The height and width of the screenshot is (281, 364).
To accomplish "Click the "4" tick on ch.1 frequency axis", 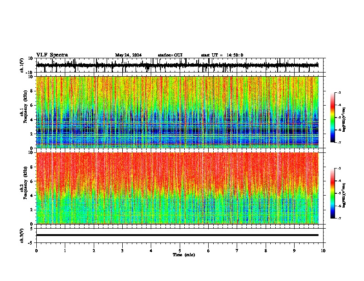I will pyautogui.click(x=32, y=120).
